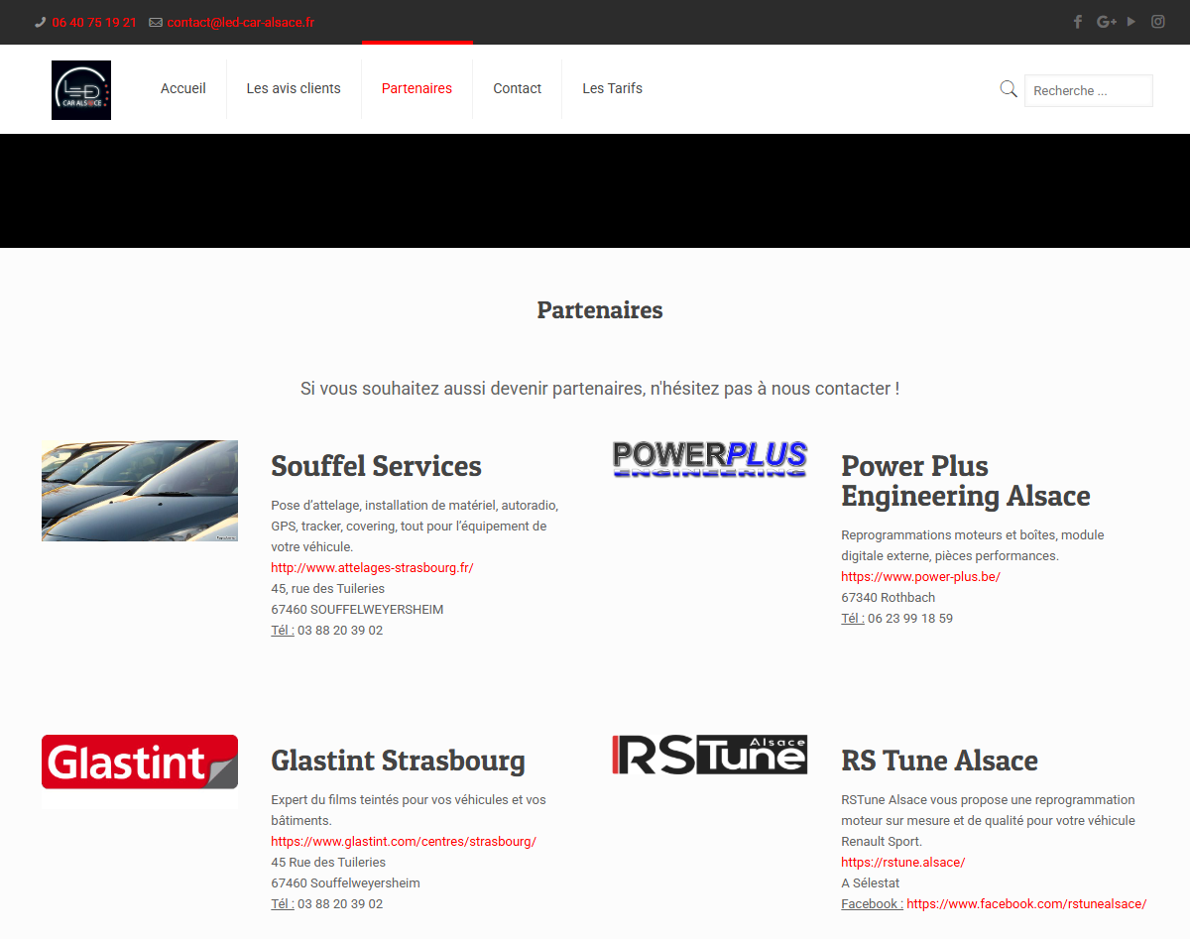Click the RS Tune Alsace logo
The width and height of the screenshot is (1190, 939).
click(x=710, y=755)
